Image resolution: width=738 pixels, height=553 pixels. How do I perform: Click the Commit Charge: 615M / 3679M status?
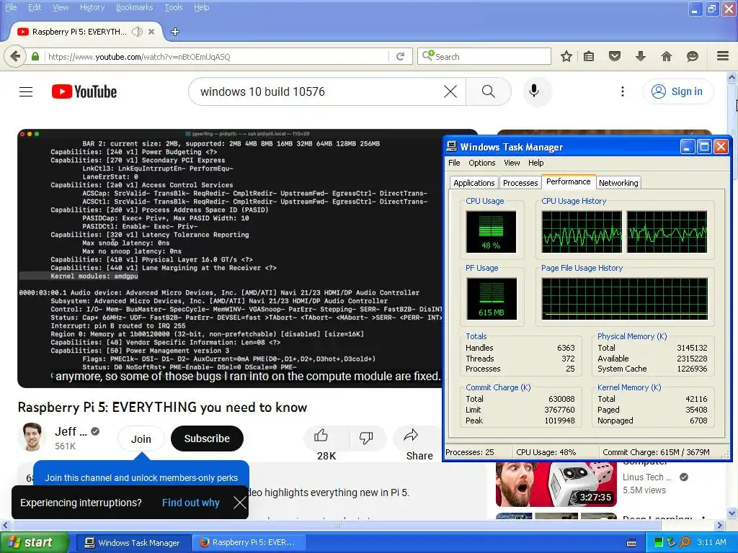point(656,452)
